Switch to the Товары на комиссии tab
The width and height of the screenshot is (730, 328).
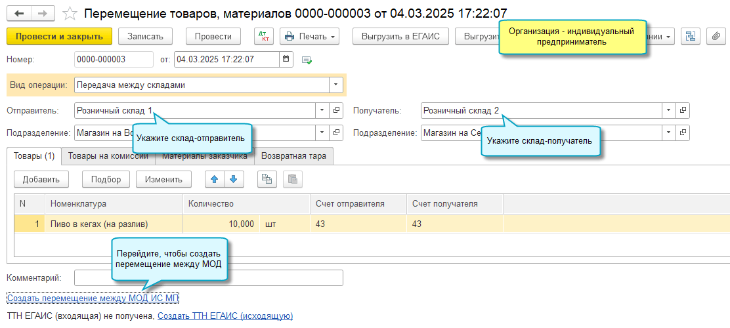108,156
